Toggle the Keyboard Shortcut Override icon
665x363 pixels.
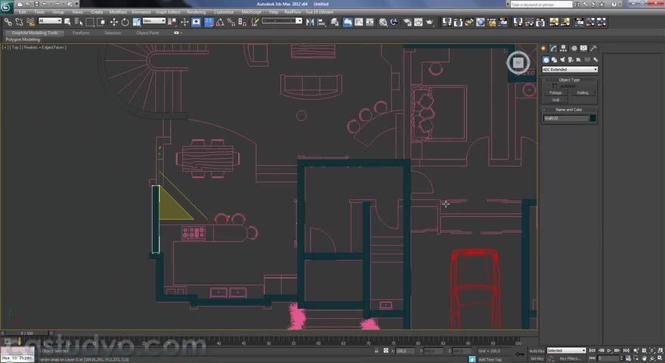point(196,22)
